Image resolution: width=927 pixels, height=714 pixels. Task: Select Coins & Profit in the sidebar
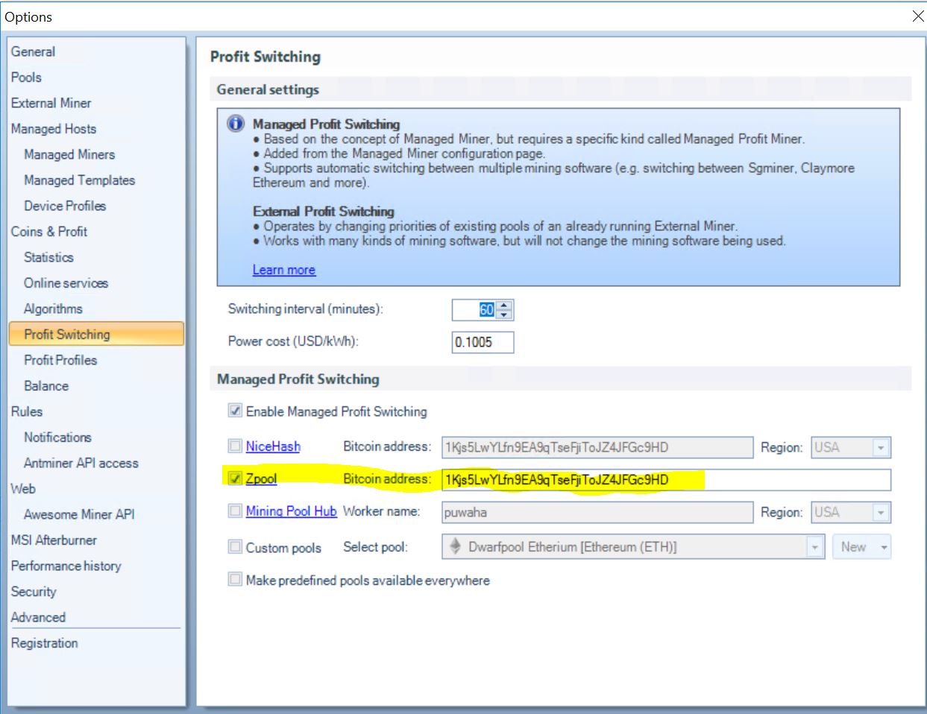click(48, 232)
